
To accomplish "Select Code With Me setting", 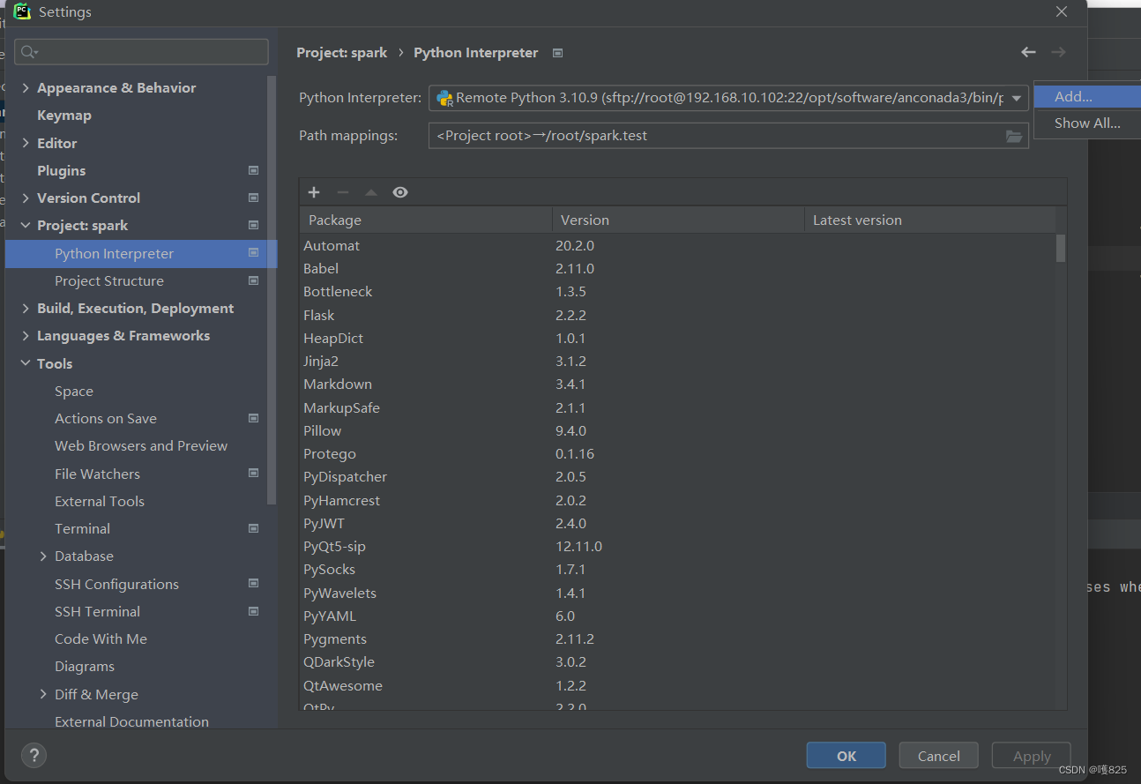I will [101, 638].
